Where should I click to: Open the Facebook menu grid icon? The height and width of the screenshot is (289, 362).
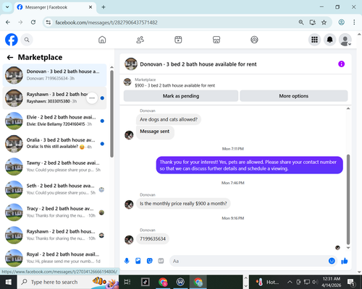314,40
